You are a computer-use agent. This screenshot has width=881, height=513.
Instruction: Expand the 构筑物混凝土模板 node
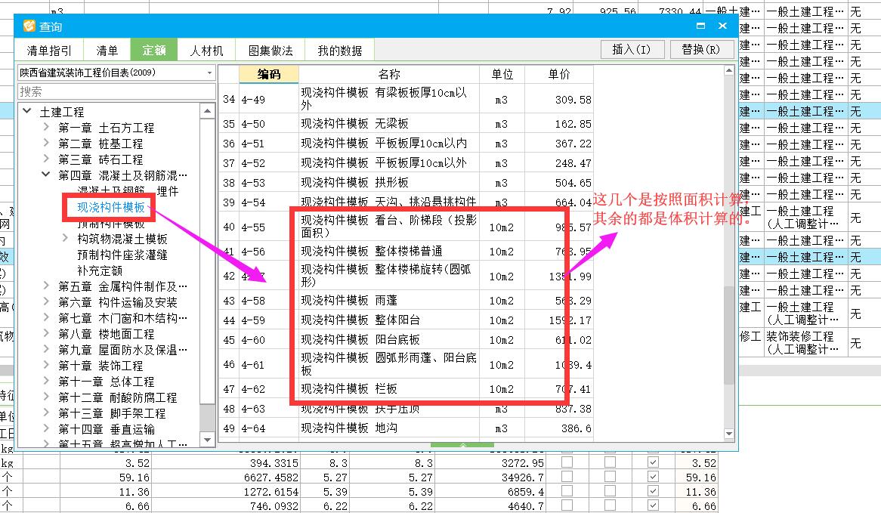[x=65, y=238]
